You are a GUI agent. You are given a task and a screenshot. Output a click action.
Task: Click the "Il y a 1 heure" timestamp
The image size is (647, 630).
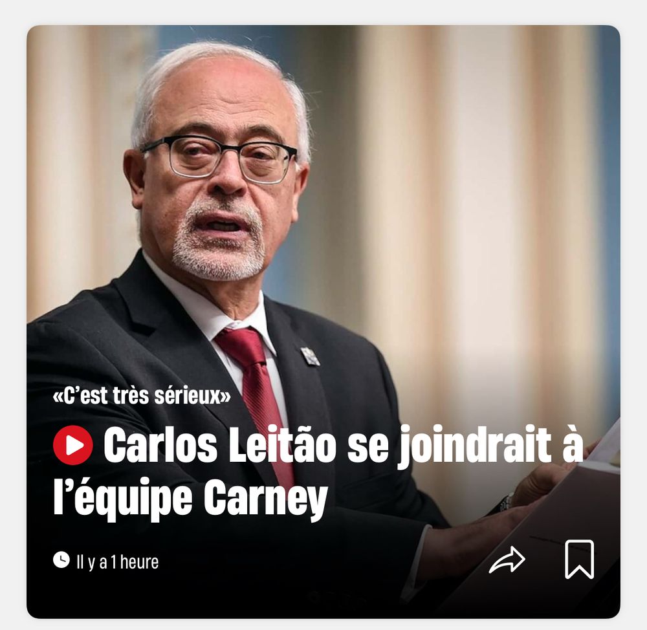117,561
